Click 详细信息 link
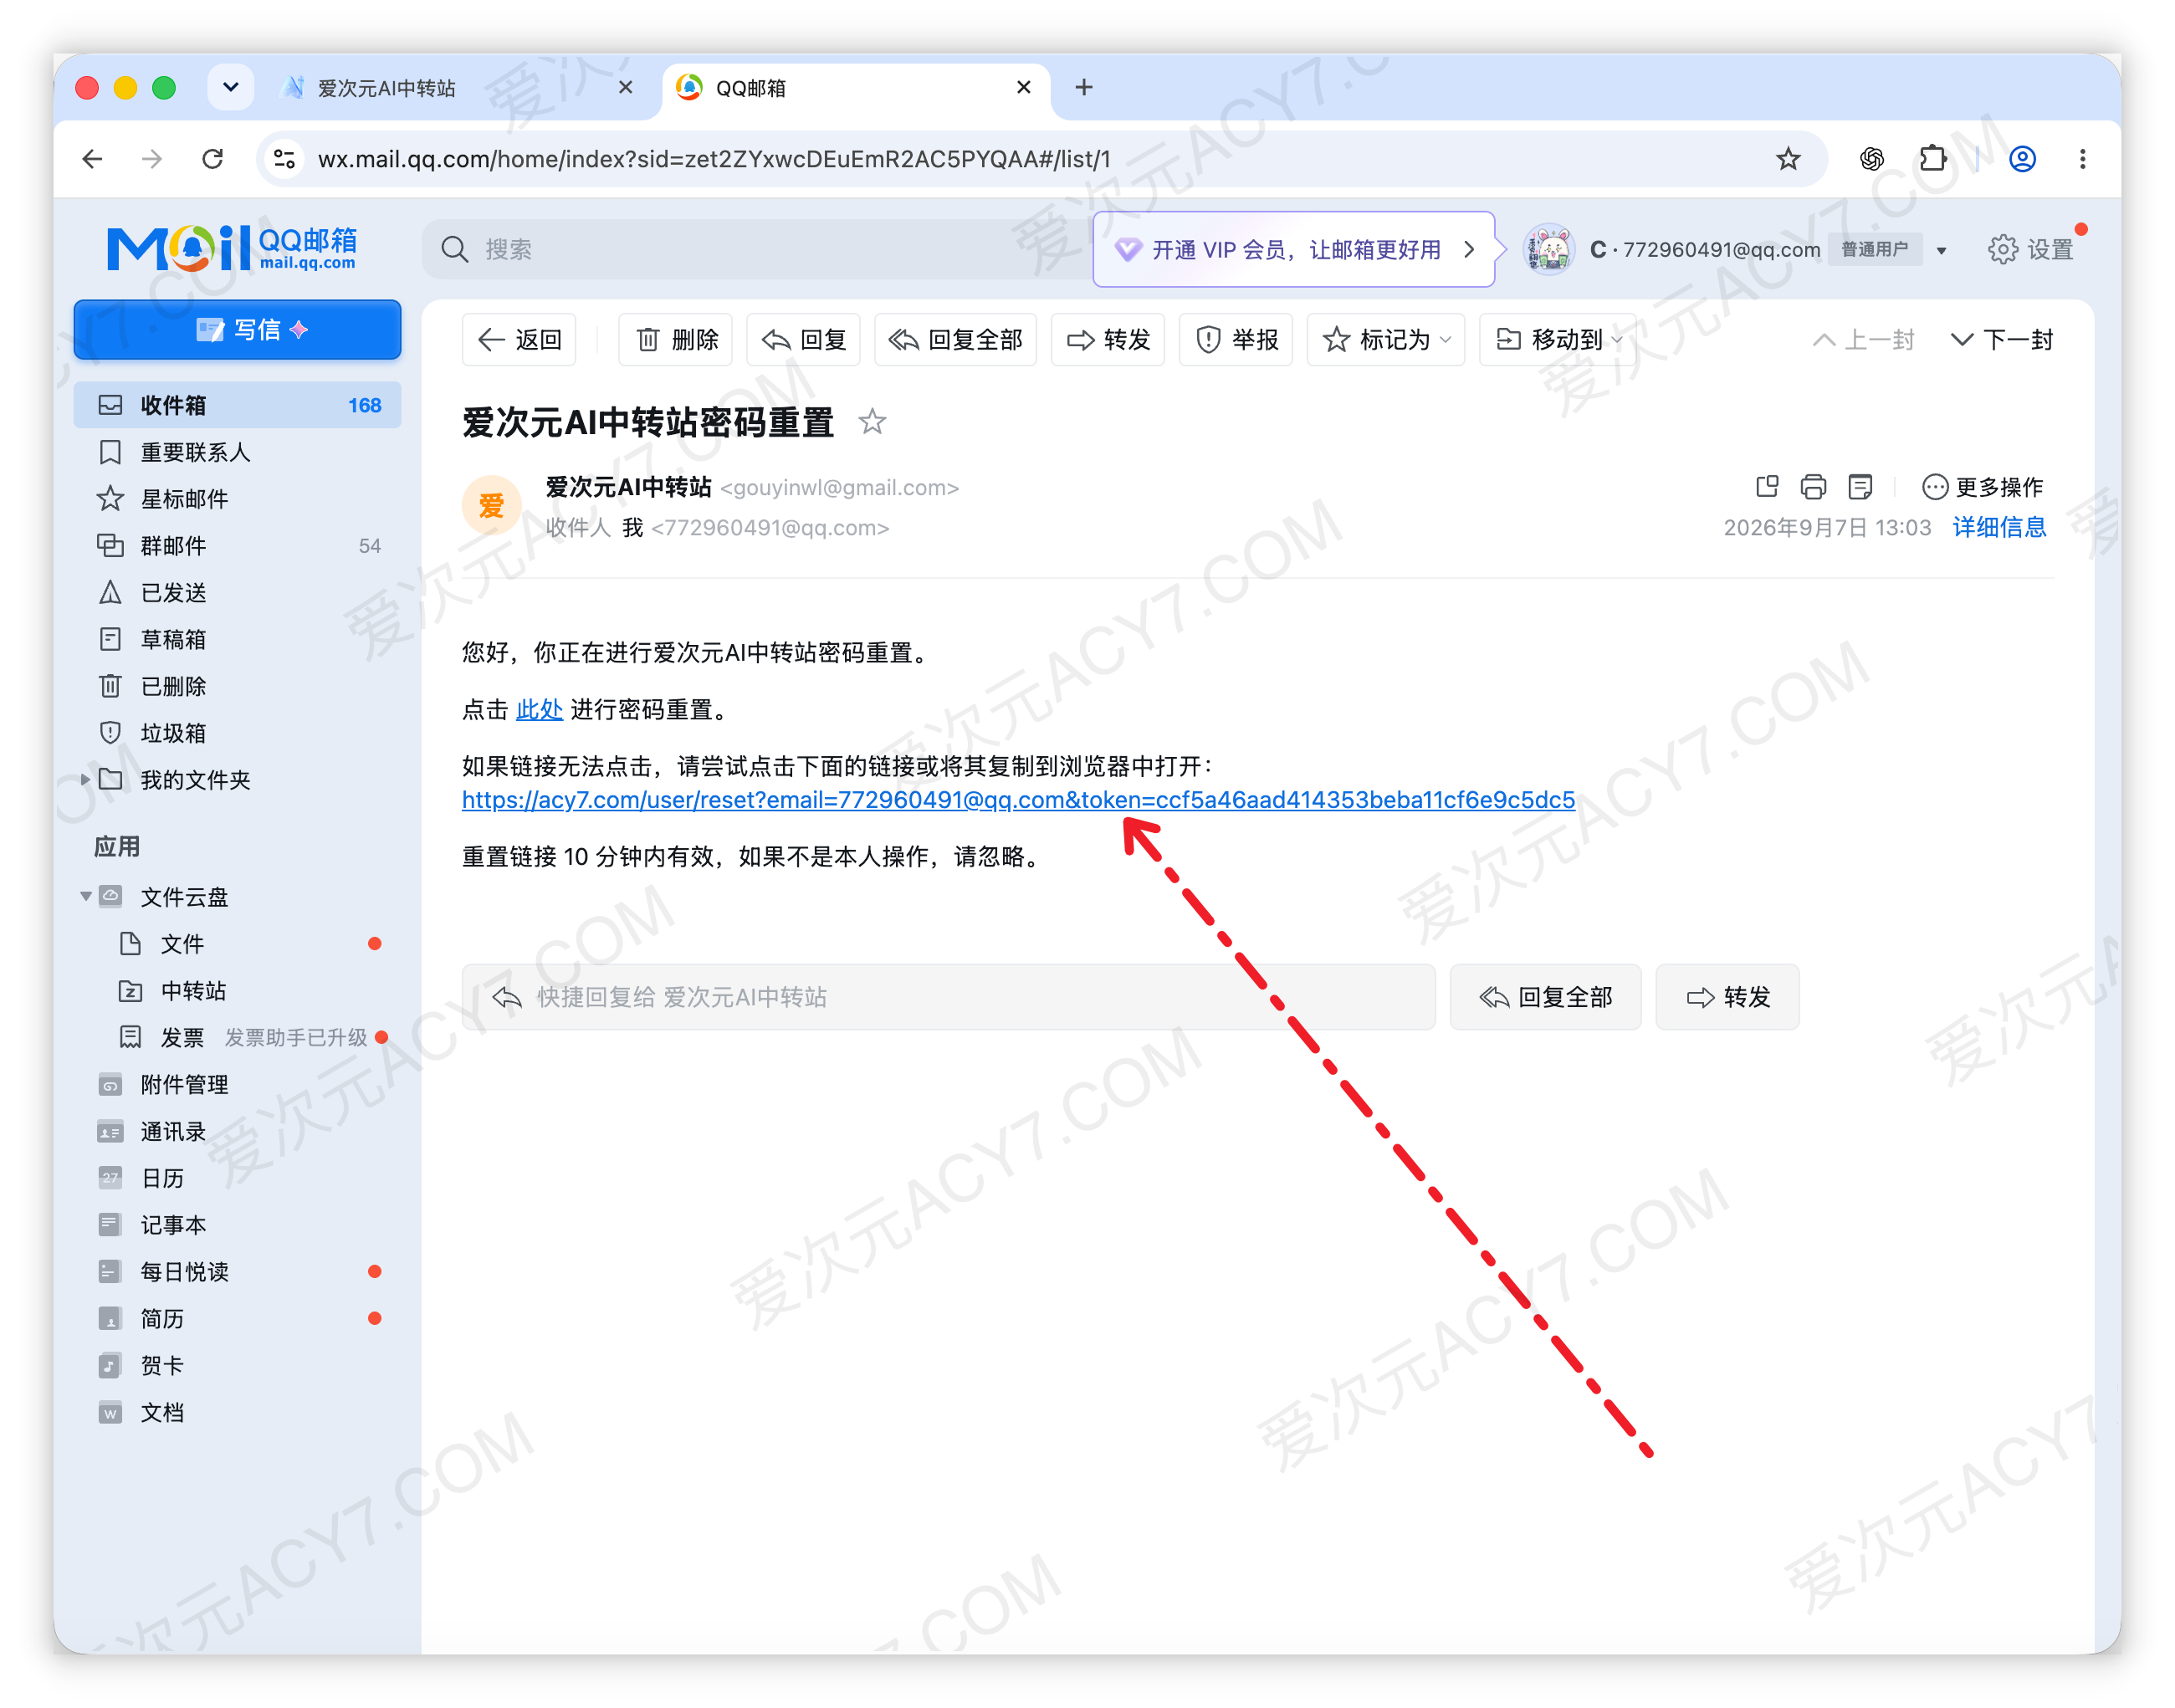 [x=1999, y=527]
